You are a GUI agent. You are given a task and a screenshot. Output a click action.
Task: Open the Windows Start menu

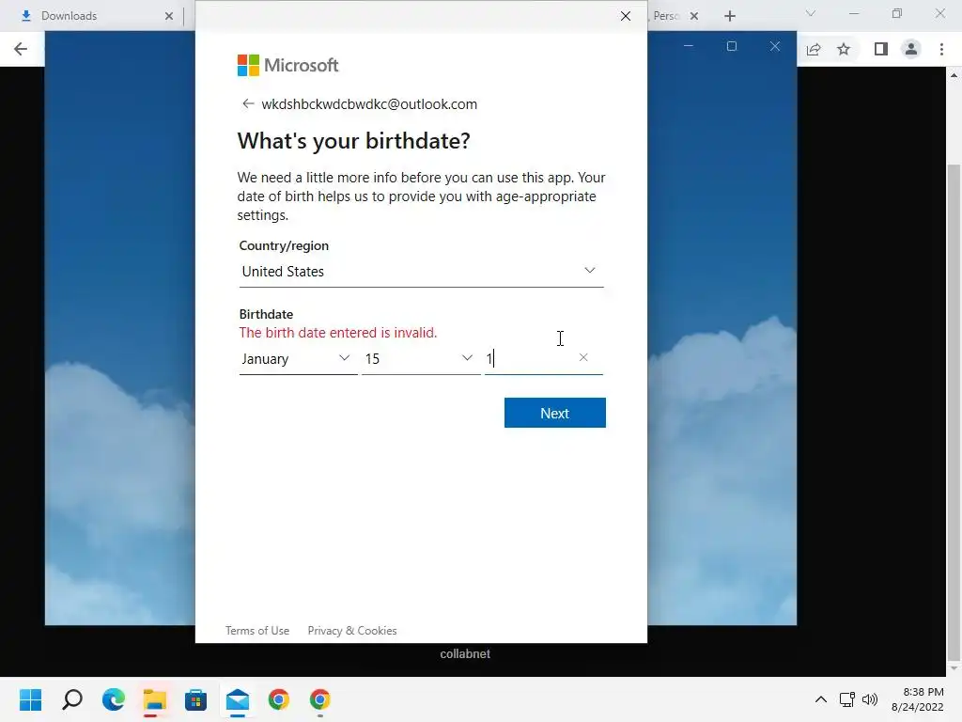point(31,699)
